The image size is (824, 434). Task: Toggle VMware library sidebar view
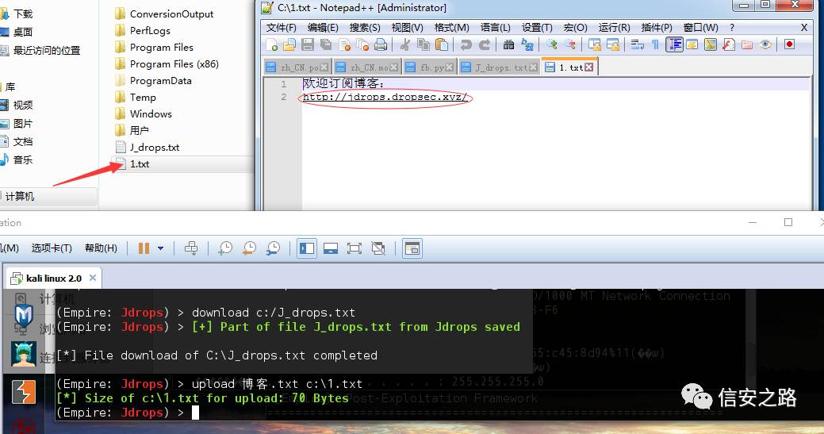[x=307, y=248]
